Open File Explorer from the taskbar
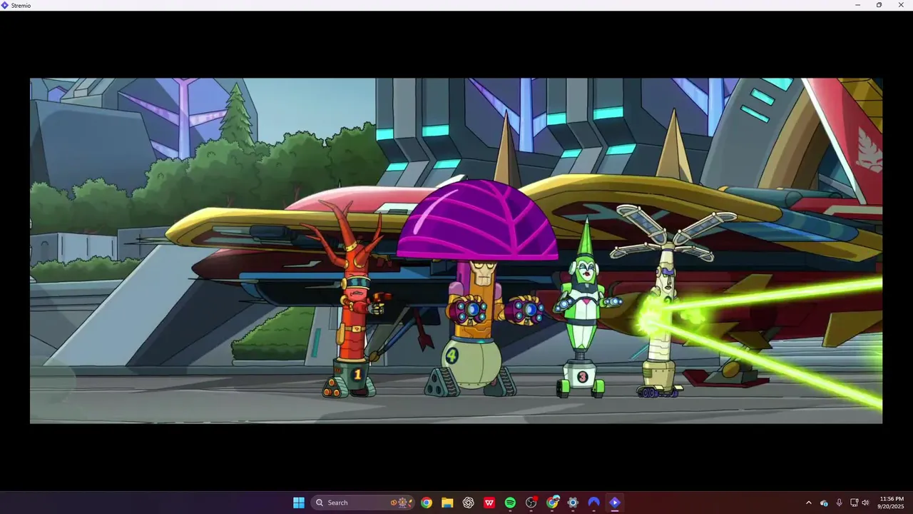913x514 pixels. 447,503
